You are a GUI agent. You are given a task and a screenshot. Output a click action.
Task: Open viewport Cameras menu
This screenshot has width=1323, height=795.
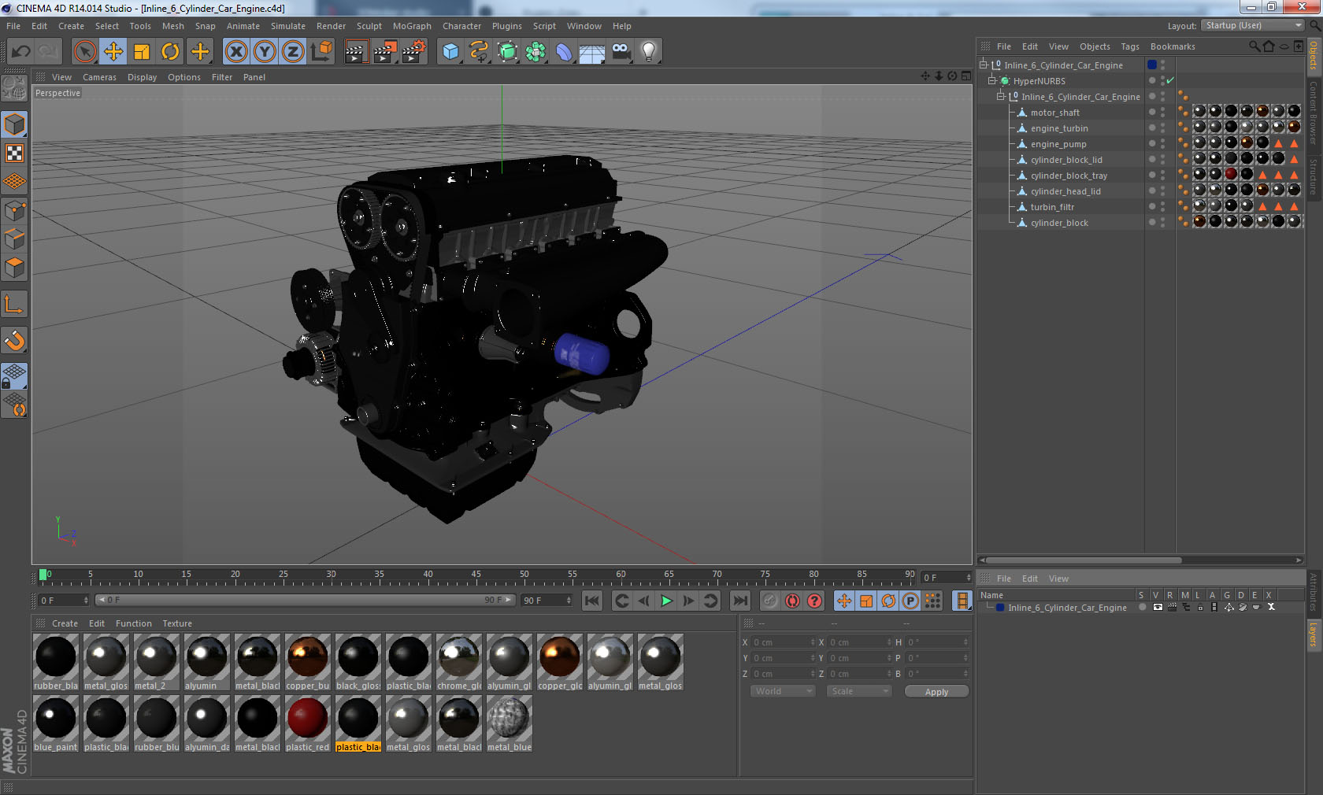coord(99,77)
